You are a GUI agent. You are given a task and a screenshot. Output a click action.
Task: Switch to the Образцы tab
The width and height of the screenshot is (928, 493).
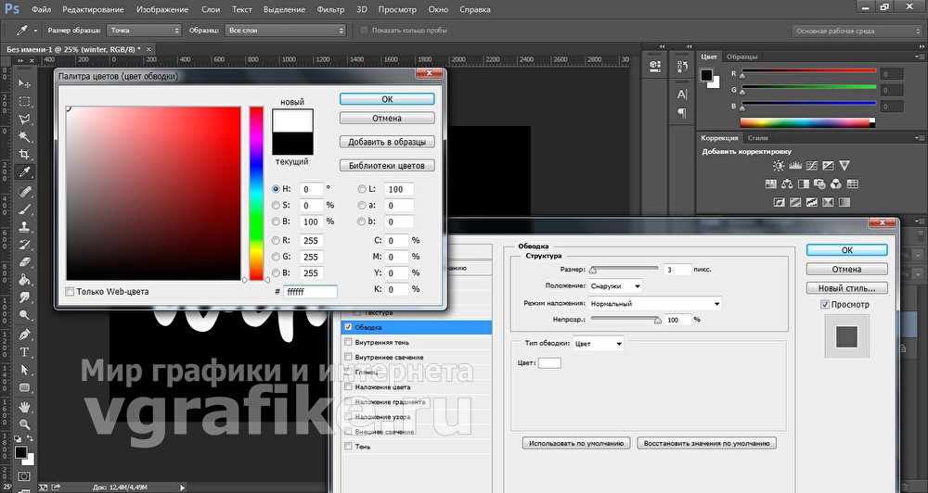point(741,57)
